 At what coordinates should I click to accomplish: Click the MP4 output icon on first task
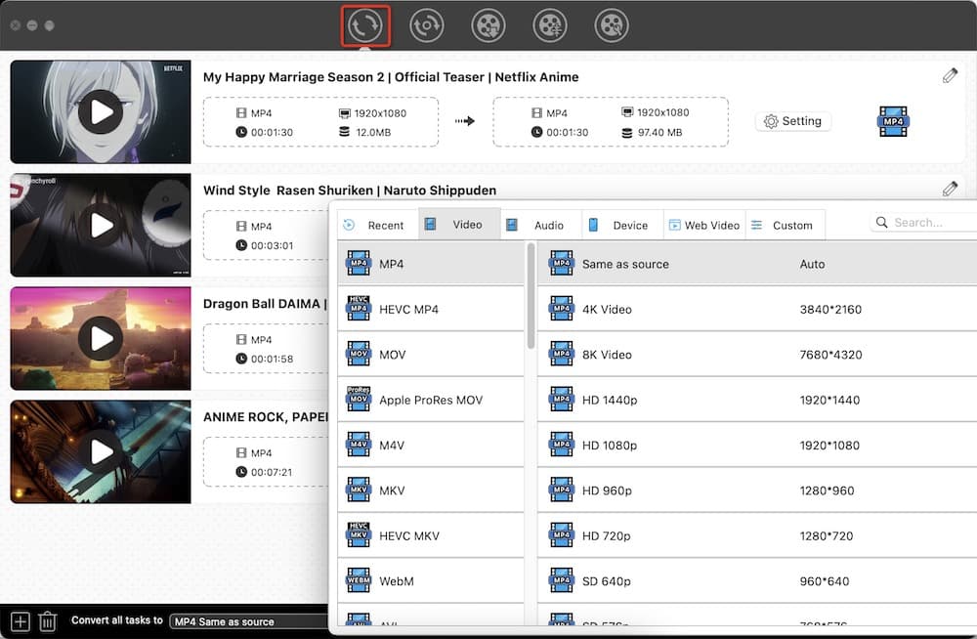(893, 120)
